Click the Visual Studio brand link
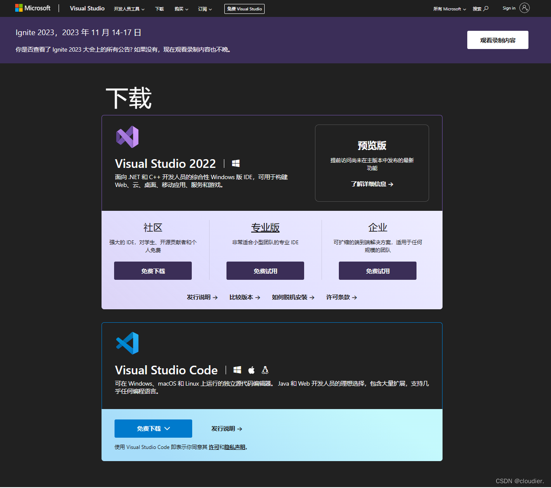Screen dimensions: 551x488 click(87, 8)
